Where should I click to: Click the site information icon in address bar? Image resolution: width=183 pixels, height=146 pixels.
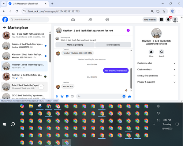click(x=25, y=11)
